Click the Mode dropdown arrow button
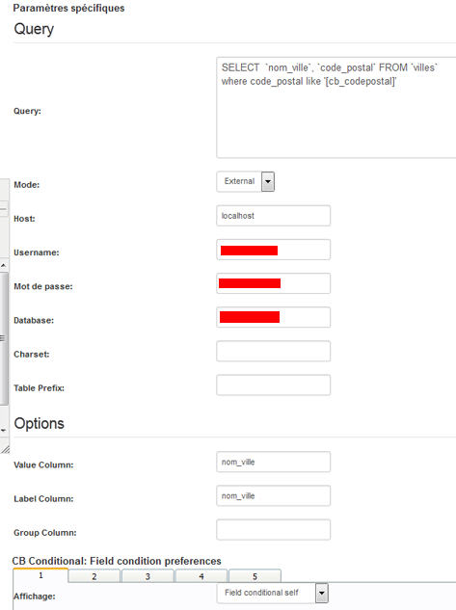Viewport: 456px width, 610px height. tap(268, 181)
